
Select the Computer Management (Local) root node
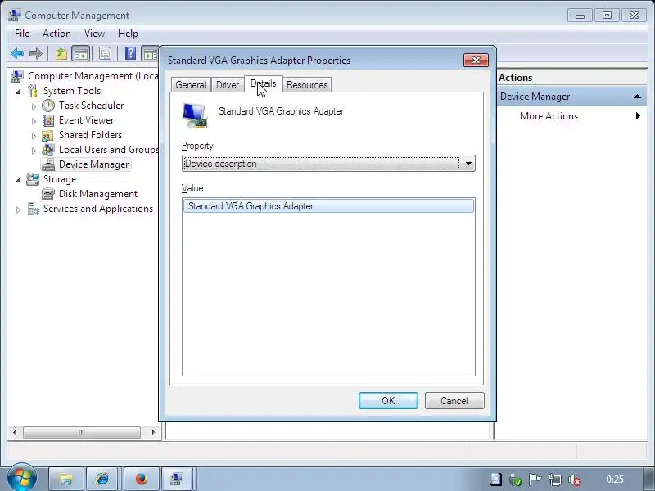tap(93, 76)
